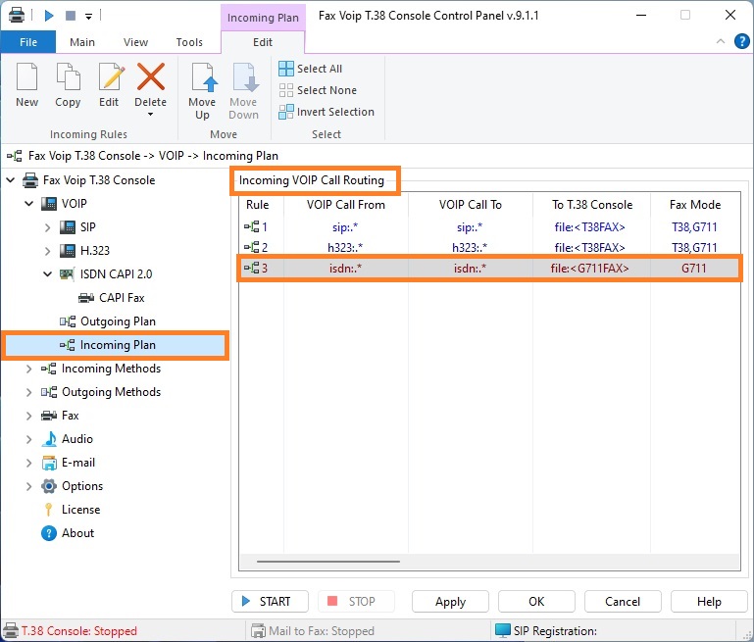Expand the SIP tree node

48,227
